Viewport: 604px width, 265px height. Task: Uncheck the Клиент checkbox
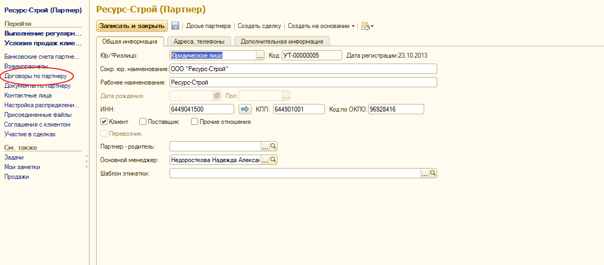pos(105,122)
